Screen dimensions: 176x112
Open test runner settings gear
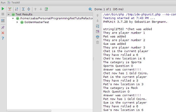[90, 9]
